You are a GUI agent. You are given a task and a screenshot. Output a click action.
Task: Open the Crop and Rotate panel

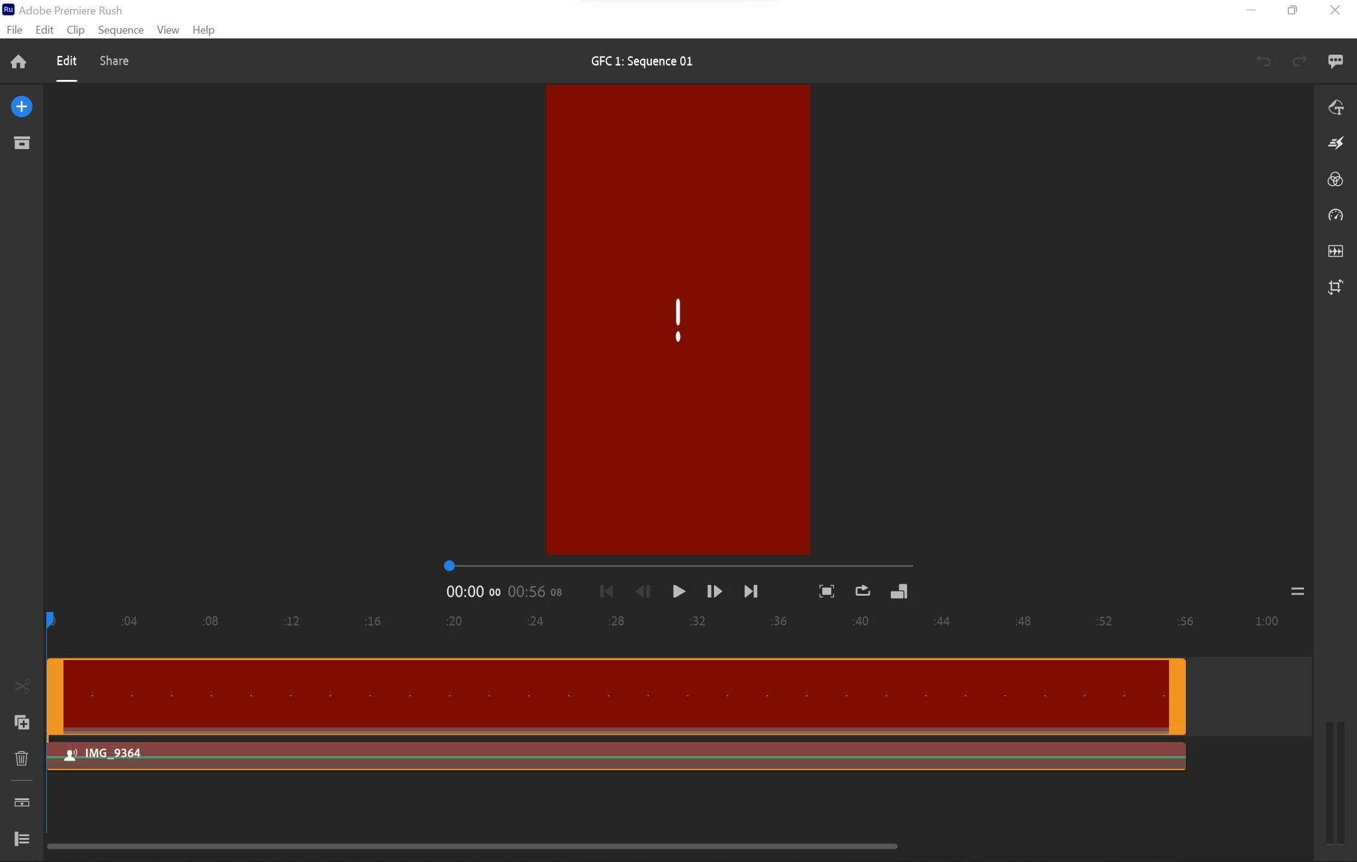[1335, 287]
